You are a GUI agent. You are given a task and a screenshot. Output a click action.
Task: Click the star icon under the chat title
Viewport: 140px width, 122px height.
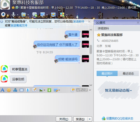[13, 8]
